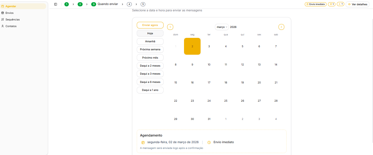
Task: Click the Sequências icon in sidebar
Action: tap(3, 20)
